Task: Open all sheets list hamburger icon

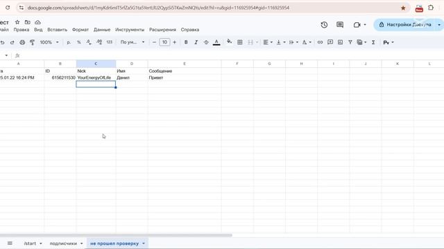Action: pos(10,243)
